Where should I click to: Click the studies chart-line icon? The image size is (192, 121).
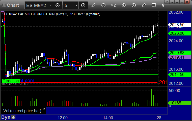pos(103,5)
